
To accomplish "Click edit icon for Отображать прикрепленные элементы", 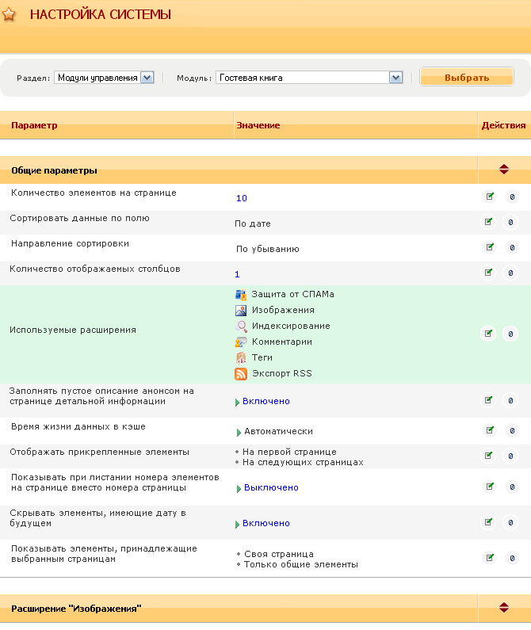I will pyautogui.click(x=490, y=456).
